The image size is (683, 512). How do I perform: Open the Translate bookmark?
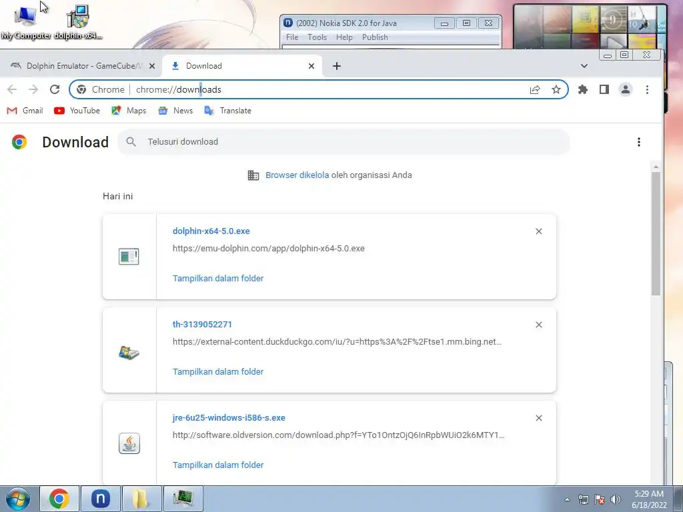[x=227, y=111]
